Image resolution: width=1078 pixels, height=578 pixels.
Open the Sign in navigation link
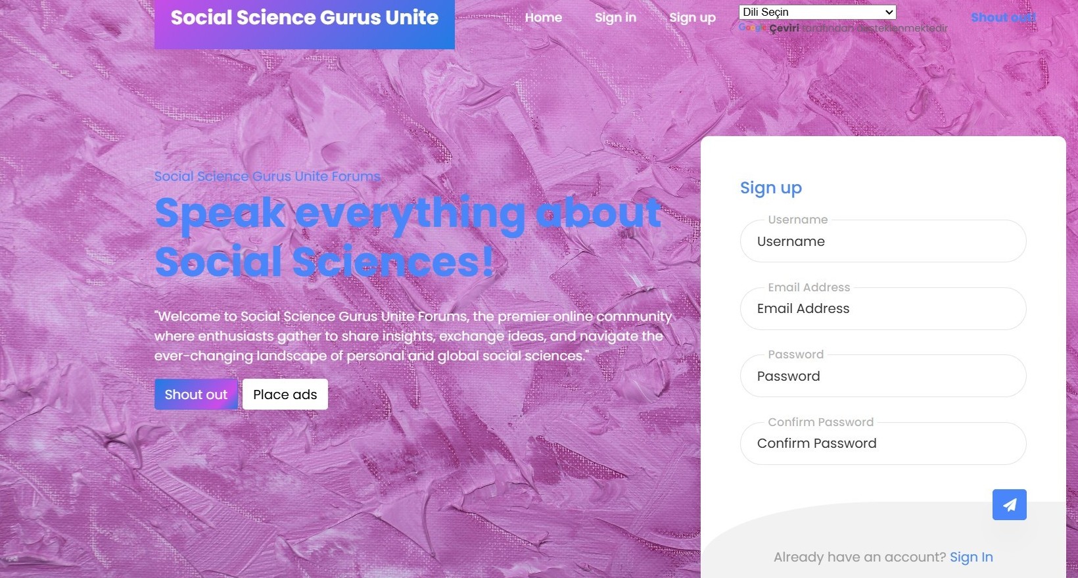615,18
